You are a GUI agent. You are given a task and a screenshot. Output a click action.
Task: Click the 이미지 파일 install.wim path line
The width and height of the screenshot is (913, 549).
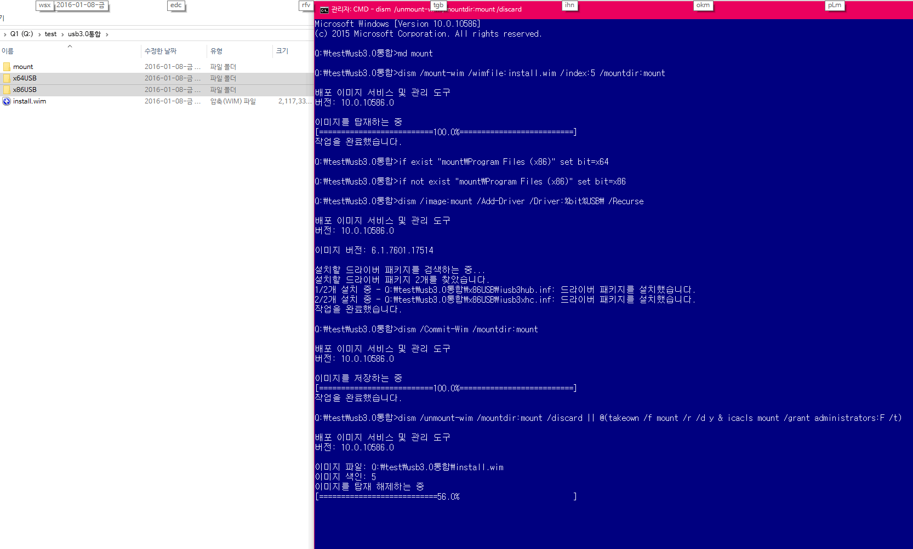(x=409, y=467)
